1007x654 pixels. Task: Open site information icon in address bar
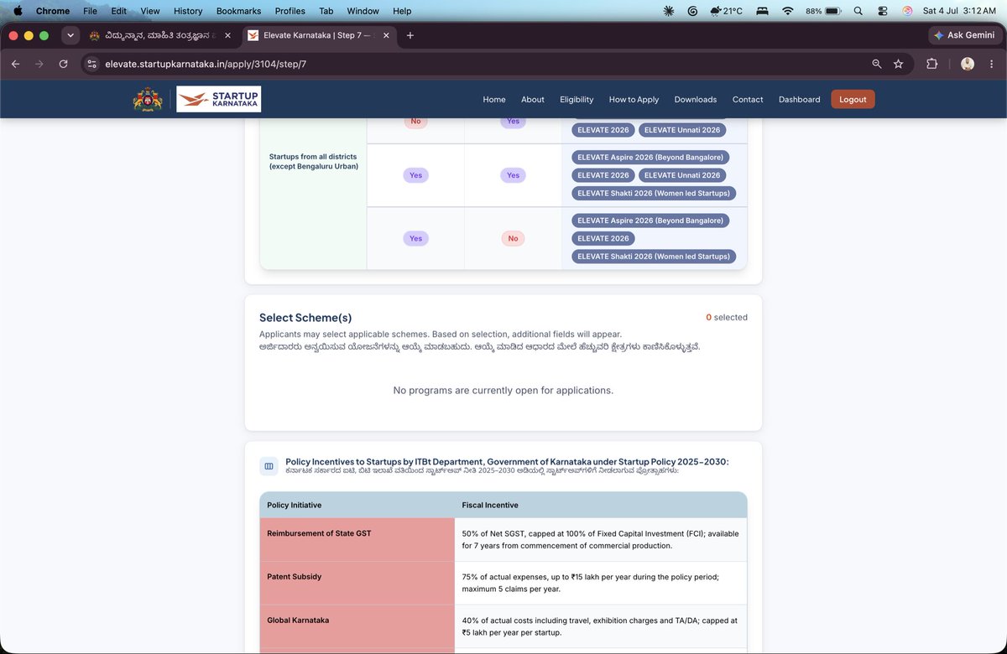92,64
